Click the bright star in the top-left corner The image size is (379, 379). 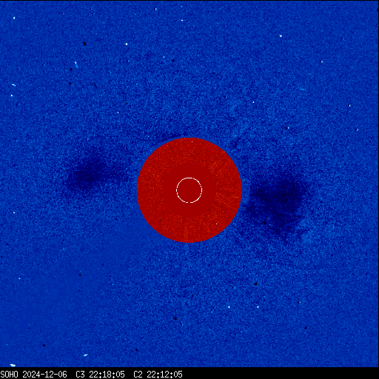[x=14, y=18]
